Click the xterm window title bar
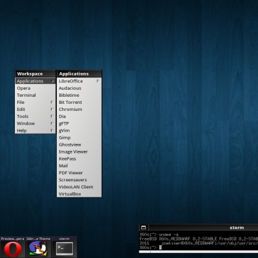The image size is (258, 258). point(203,228)
